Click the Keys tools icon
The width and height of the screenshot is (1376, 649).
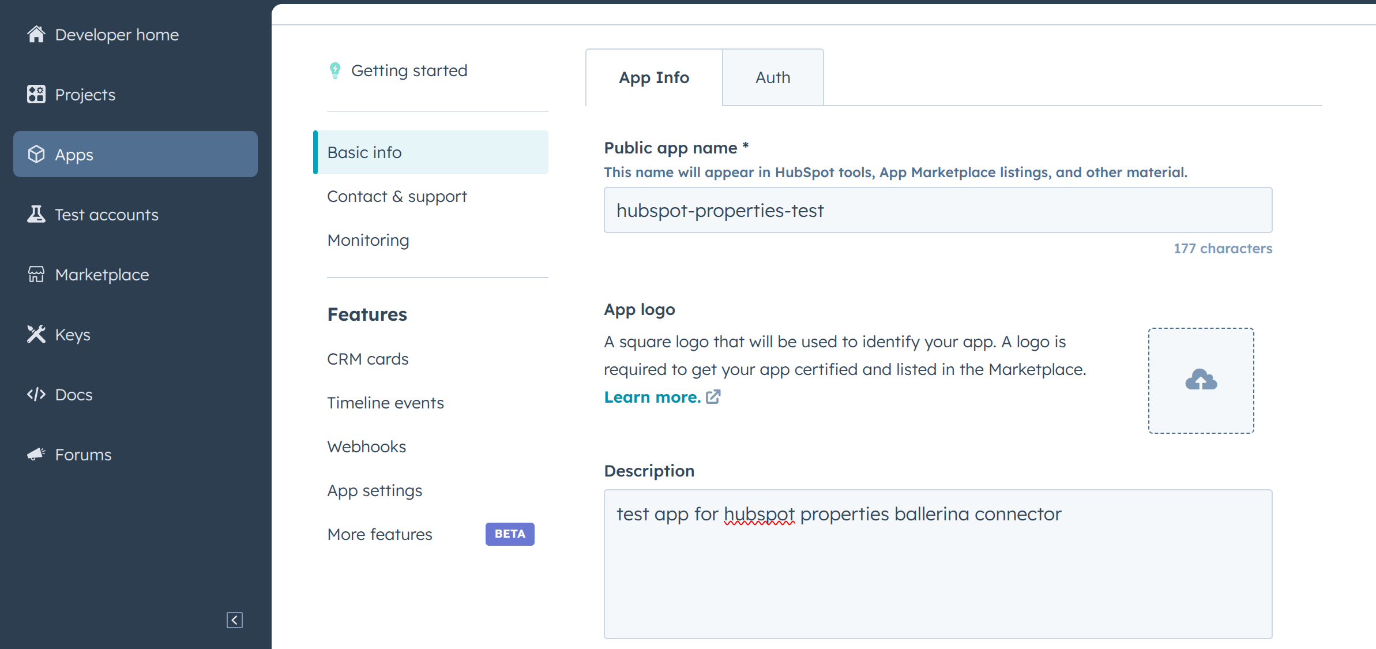click(x=36, y=334)
